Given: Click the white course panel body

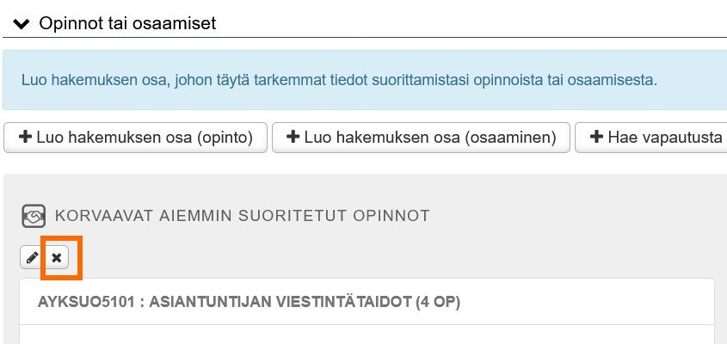Looking at the screenshot, I should 367,334.
